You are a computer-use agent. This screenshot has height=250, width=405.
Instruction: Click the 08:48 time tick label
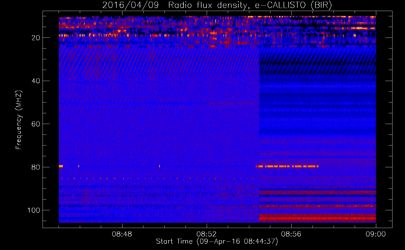click(x=122, y=234)
